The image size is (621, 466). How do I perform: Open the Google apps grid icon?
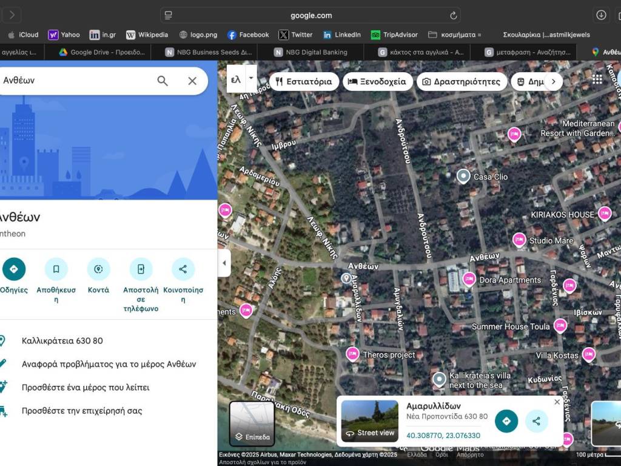[x=597, y=79]
